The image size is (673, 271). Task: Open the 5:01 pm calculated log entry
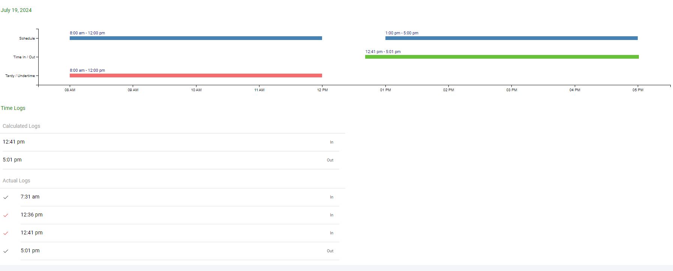coord(12,160)
